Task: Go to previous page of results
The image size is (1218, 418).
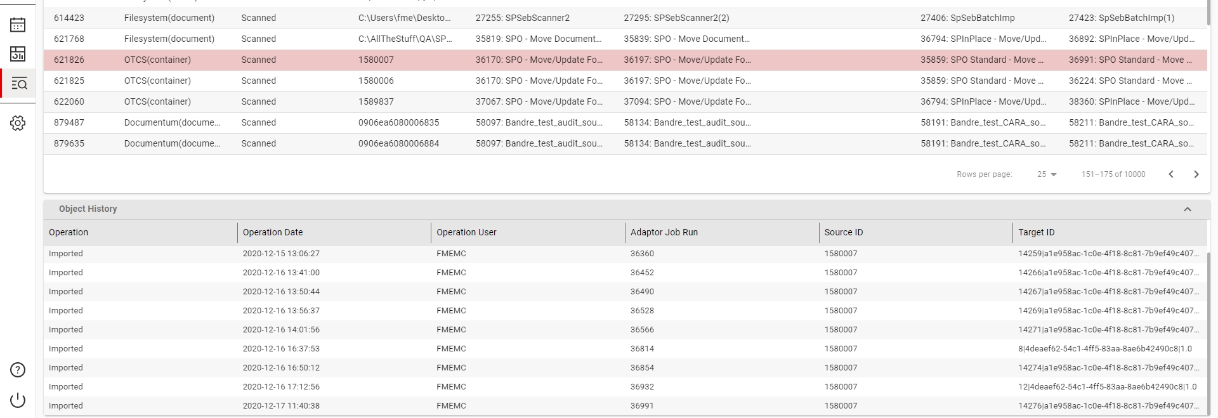Action: pyautogui.click(x=1171, y=174)
